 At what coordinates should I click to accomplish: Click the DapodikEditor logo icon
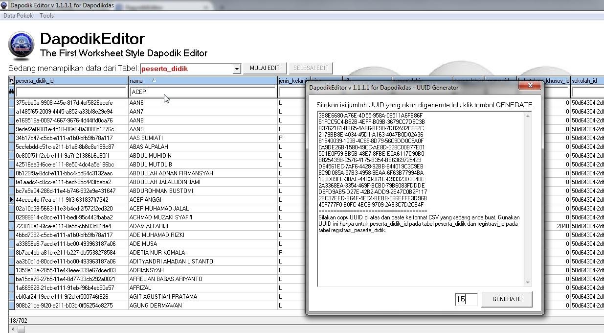22,46
